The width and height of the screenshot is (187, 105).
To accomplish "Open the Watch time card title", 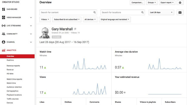I will tap(46, 52).
